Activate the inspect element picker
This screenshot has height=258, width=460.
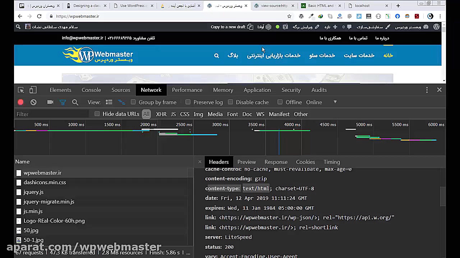(x=21, y=90)
